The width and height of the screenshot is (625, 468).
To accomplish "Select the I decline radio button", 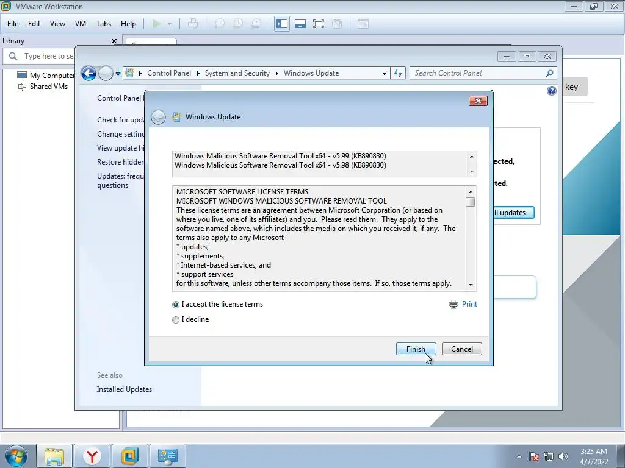I will click(175, 319).
